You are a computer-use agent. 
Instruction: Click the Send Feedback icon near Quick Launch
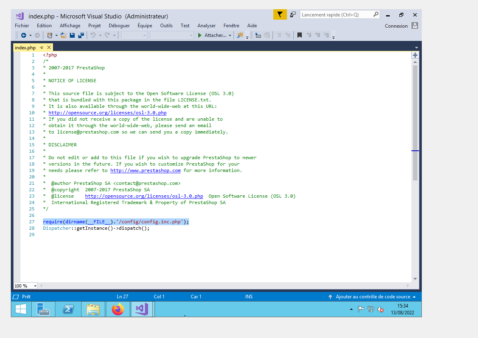pyautogui.click(x=293, y=14)
